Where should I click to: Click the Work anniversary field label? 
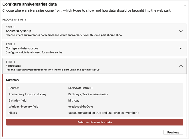[x=23, y=107]
